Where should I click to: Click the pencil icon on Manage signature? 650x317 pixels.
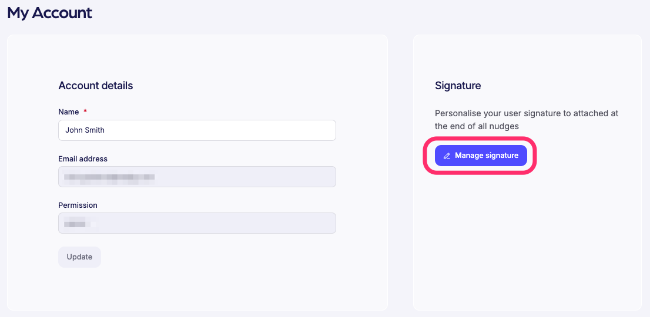tap(447, 156)
